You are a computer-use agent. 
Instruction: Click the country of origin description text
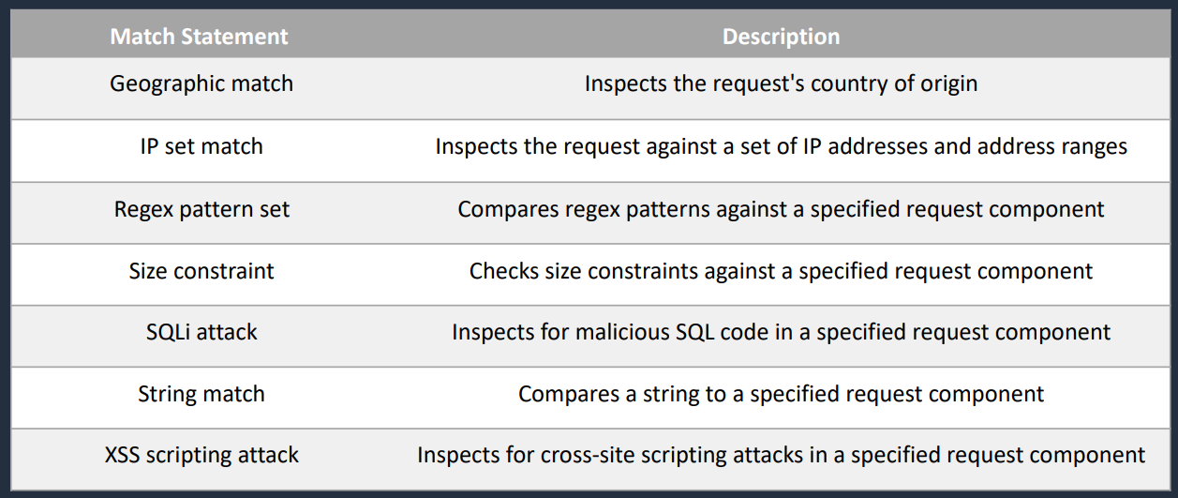[781, 83]
